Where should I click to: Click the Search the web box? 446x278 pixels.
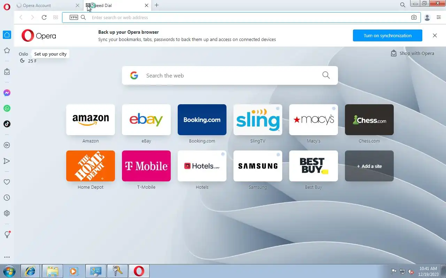coord(230,75)
